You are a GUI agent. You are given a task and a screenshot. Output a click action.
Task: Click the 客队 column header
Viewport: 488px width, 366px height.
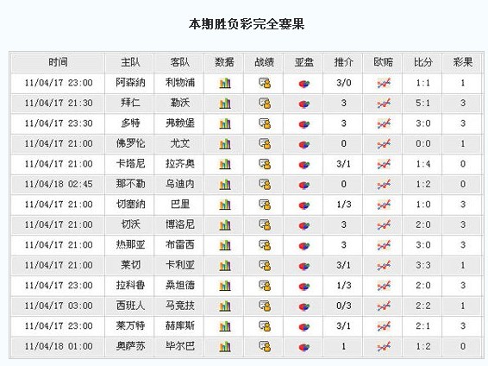pyautogui.click(x=180, y=62)
